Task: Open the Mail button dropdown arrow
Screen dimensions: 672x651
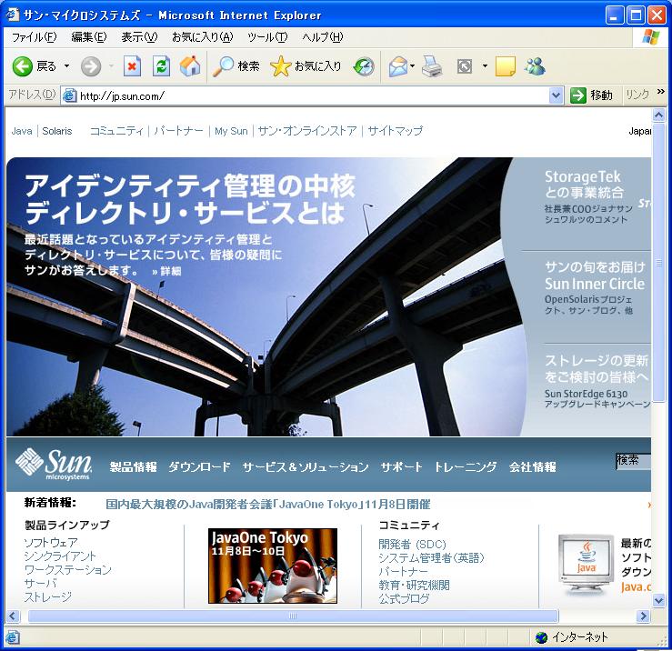Action: tap(412, 66)
